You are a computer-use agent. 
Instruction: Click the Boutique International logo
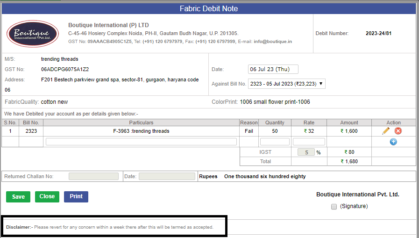33,34
